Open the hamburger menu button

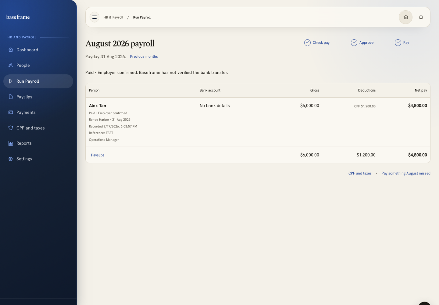pyautogui.click(x=95, y=17)
